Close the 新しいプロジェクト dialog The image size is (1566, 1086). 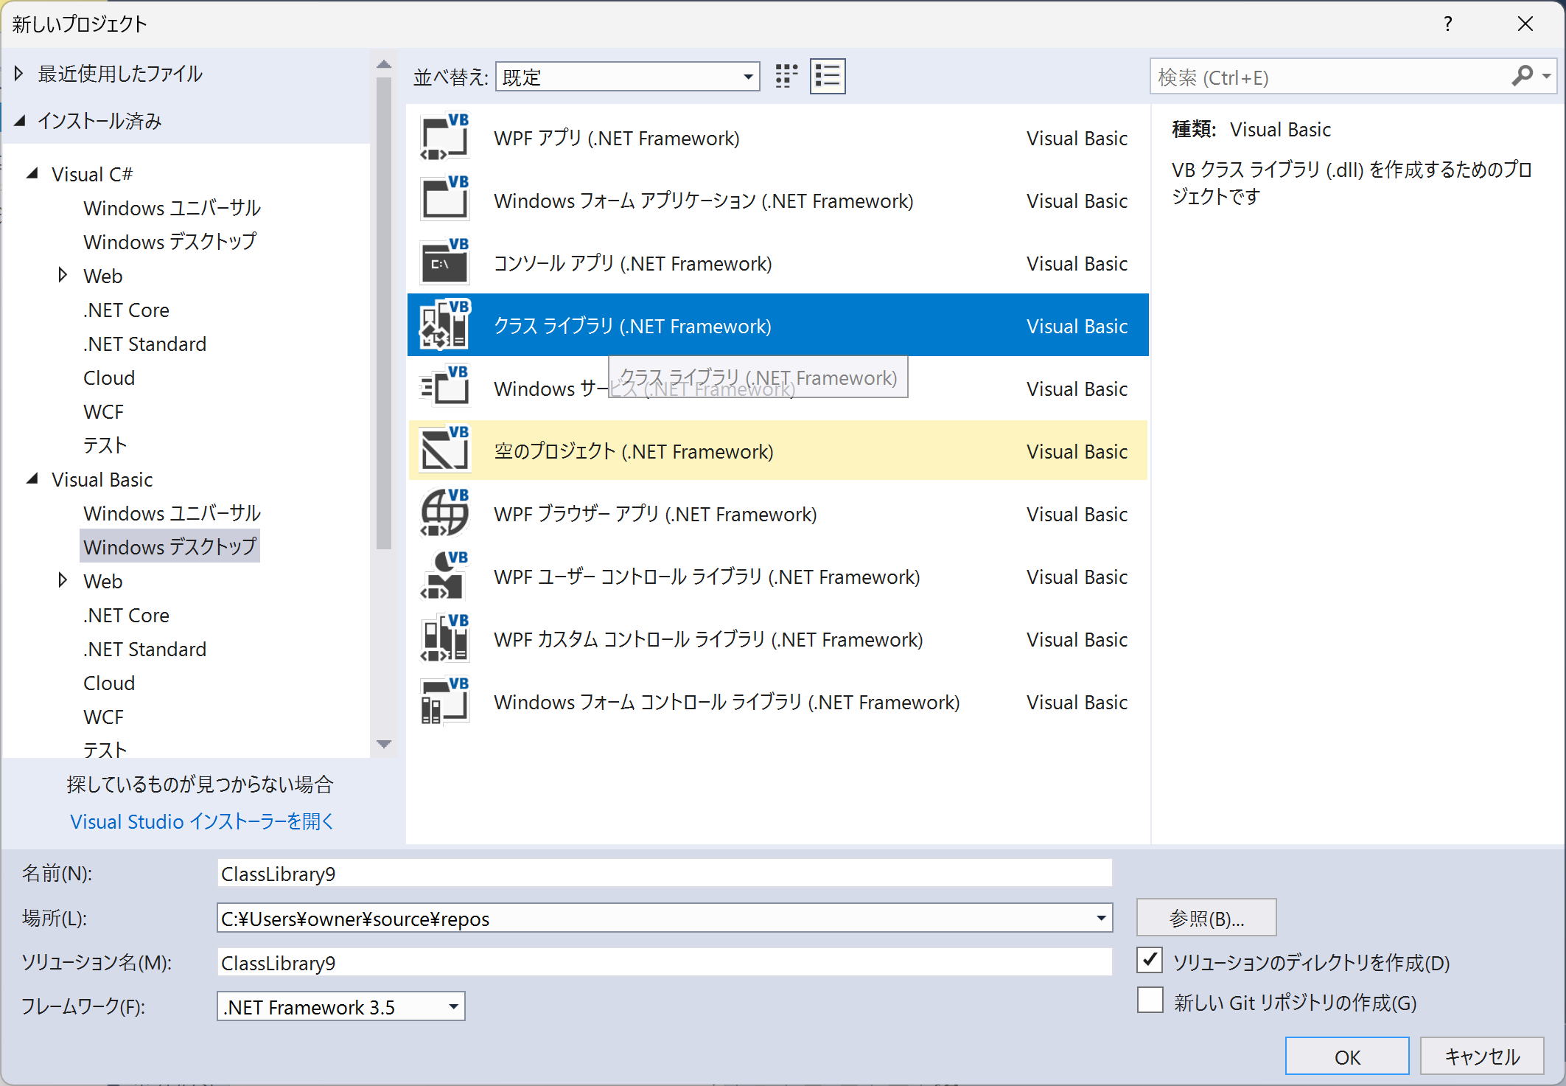pyautogui.click(x=1525, y=24)
